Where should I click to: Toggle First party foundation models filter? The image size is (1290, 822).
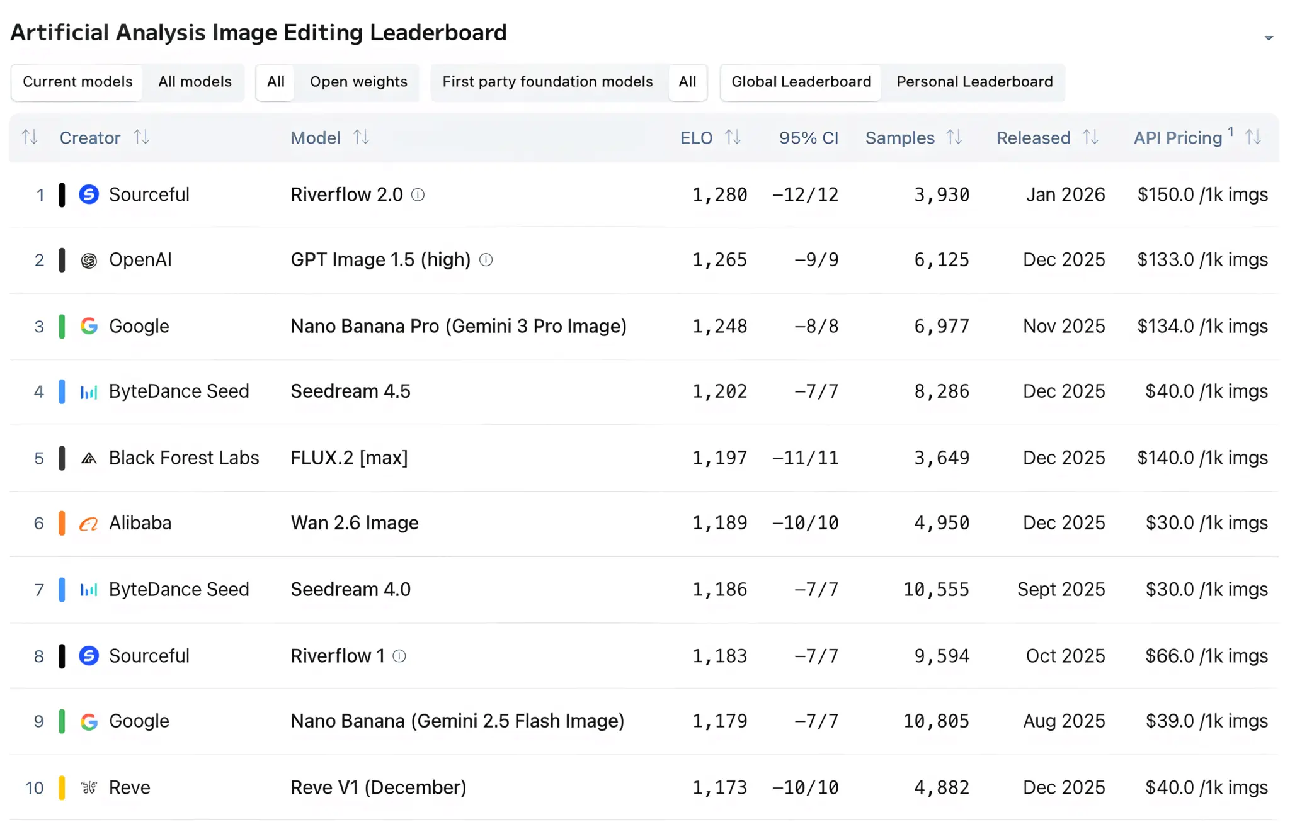547,82
